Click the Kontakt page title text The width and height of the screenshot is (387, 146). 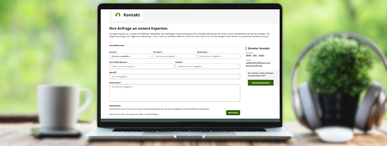(x=132, y=15)
